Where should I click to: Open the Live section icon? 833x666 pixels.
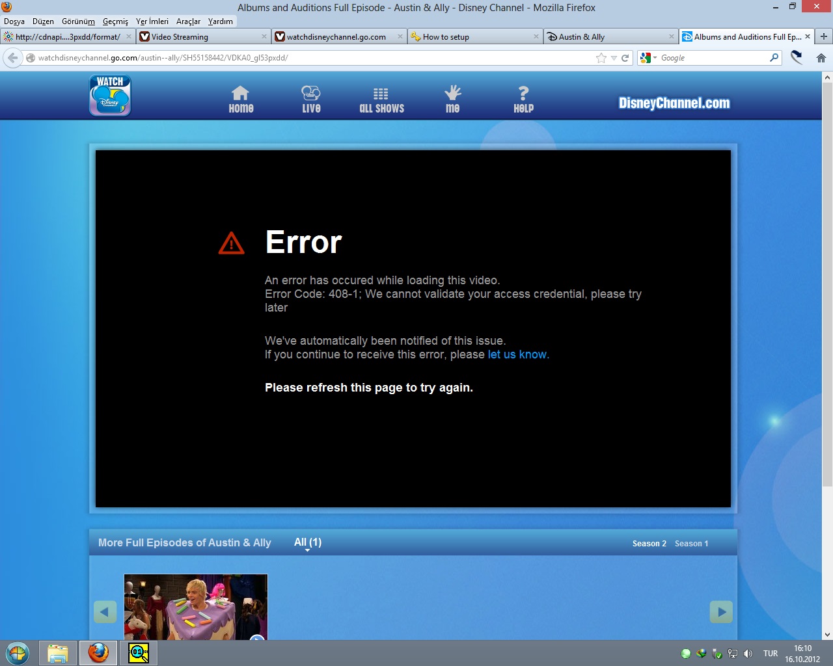pos(311,100)
